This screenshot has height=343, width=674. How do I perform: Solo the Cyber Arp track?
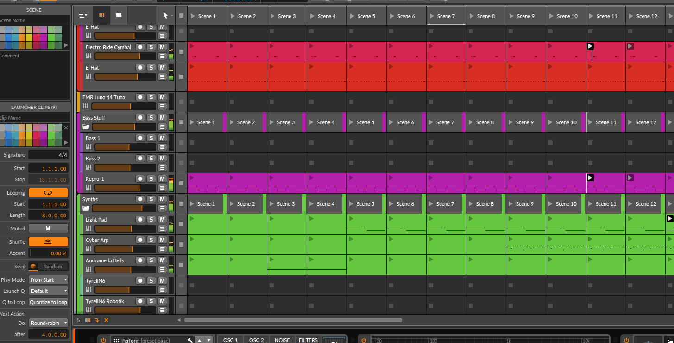click(151, 240)
